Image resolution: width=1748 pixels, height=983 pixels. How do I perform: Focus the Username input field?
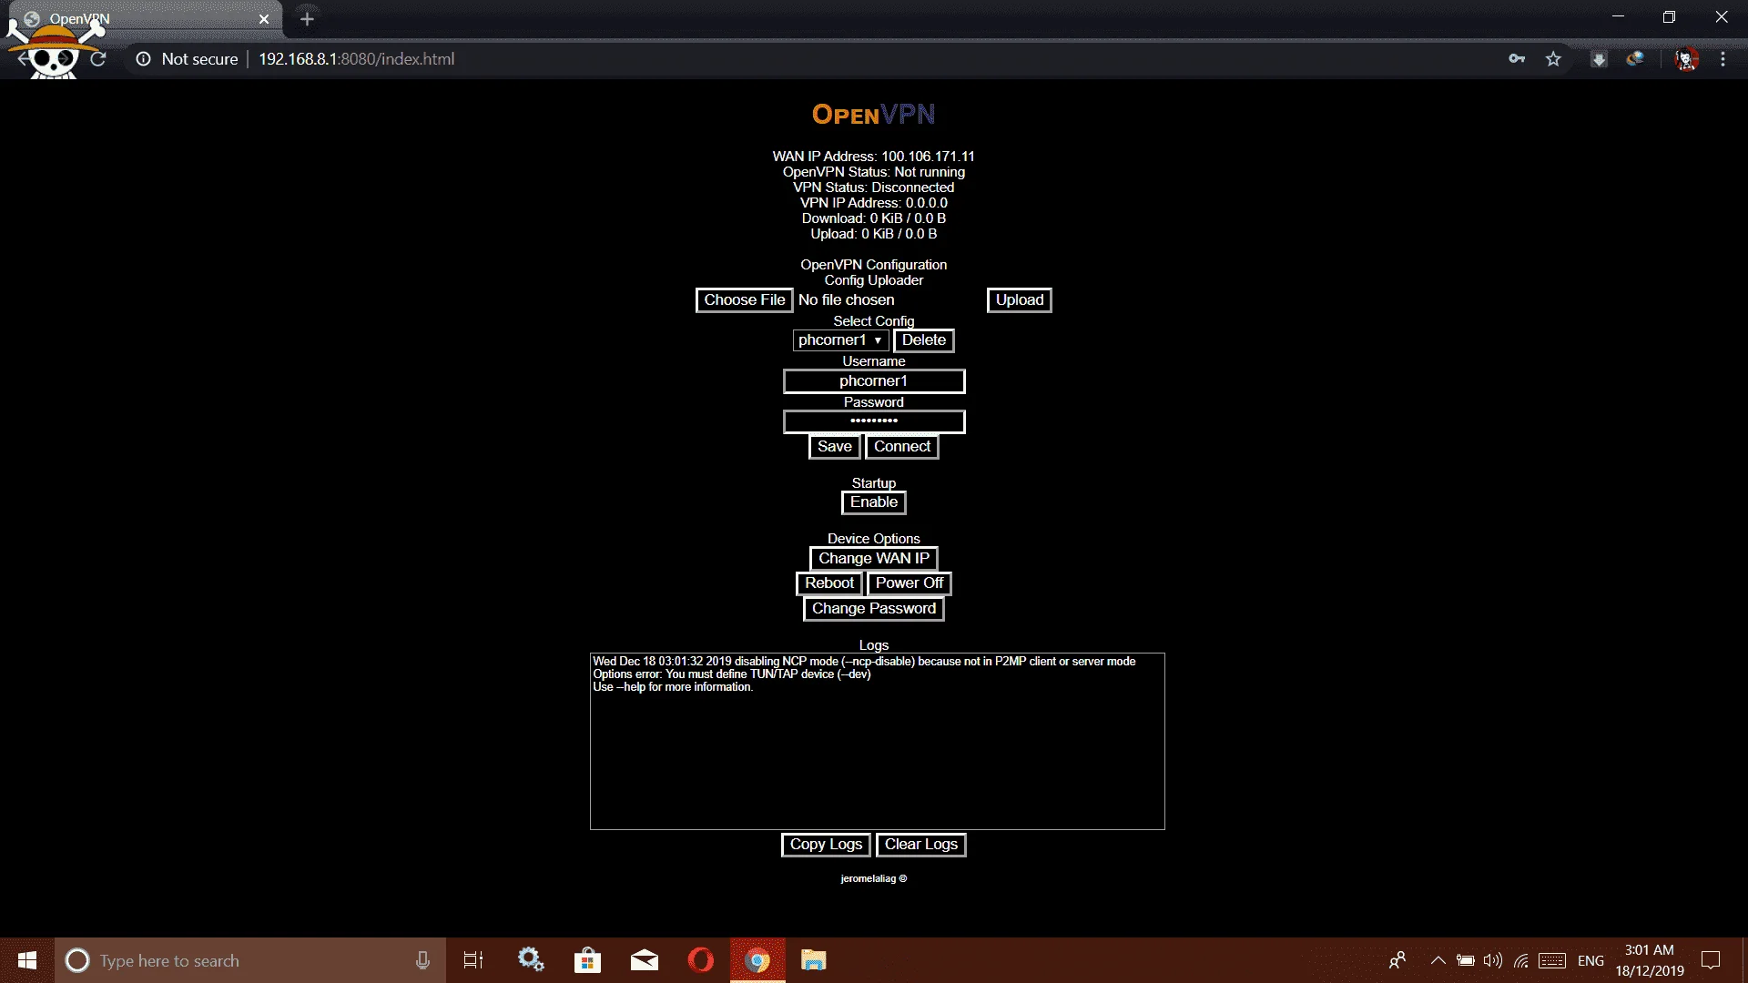(873, 381)
